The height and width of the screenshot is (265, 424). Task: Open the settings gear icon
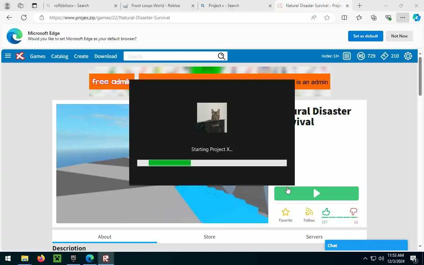pyautogui.click(x=408, y=56)
